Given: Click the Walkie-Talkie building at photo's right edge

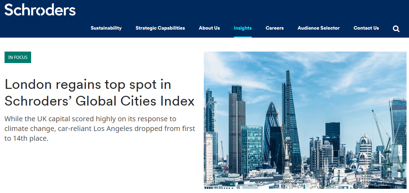Looking at the screenshot, I should (x=399, y=122).
